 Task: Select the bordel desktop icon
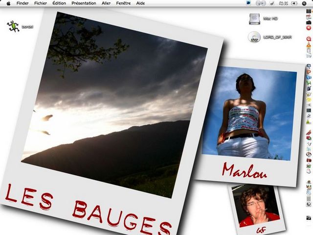[x=13, y=26]
